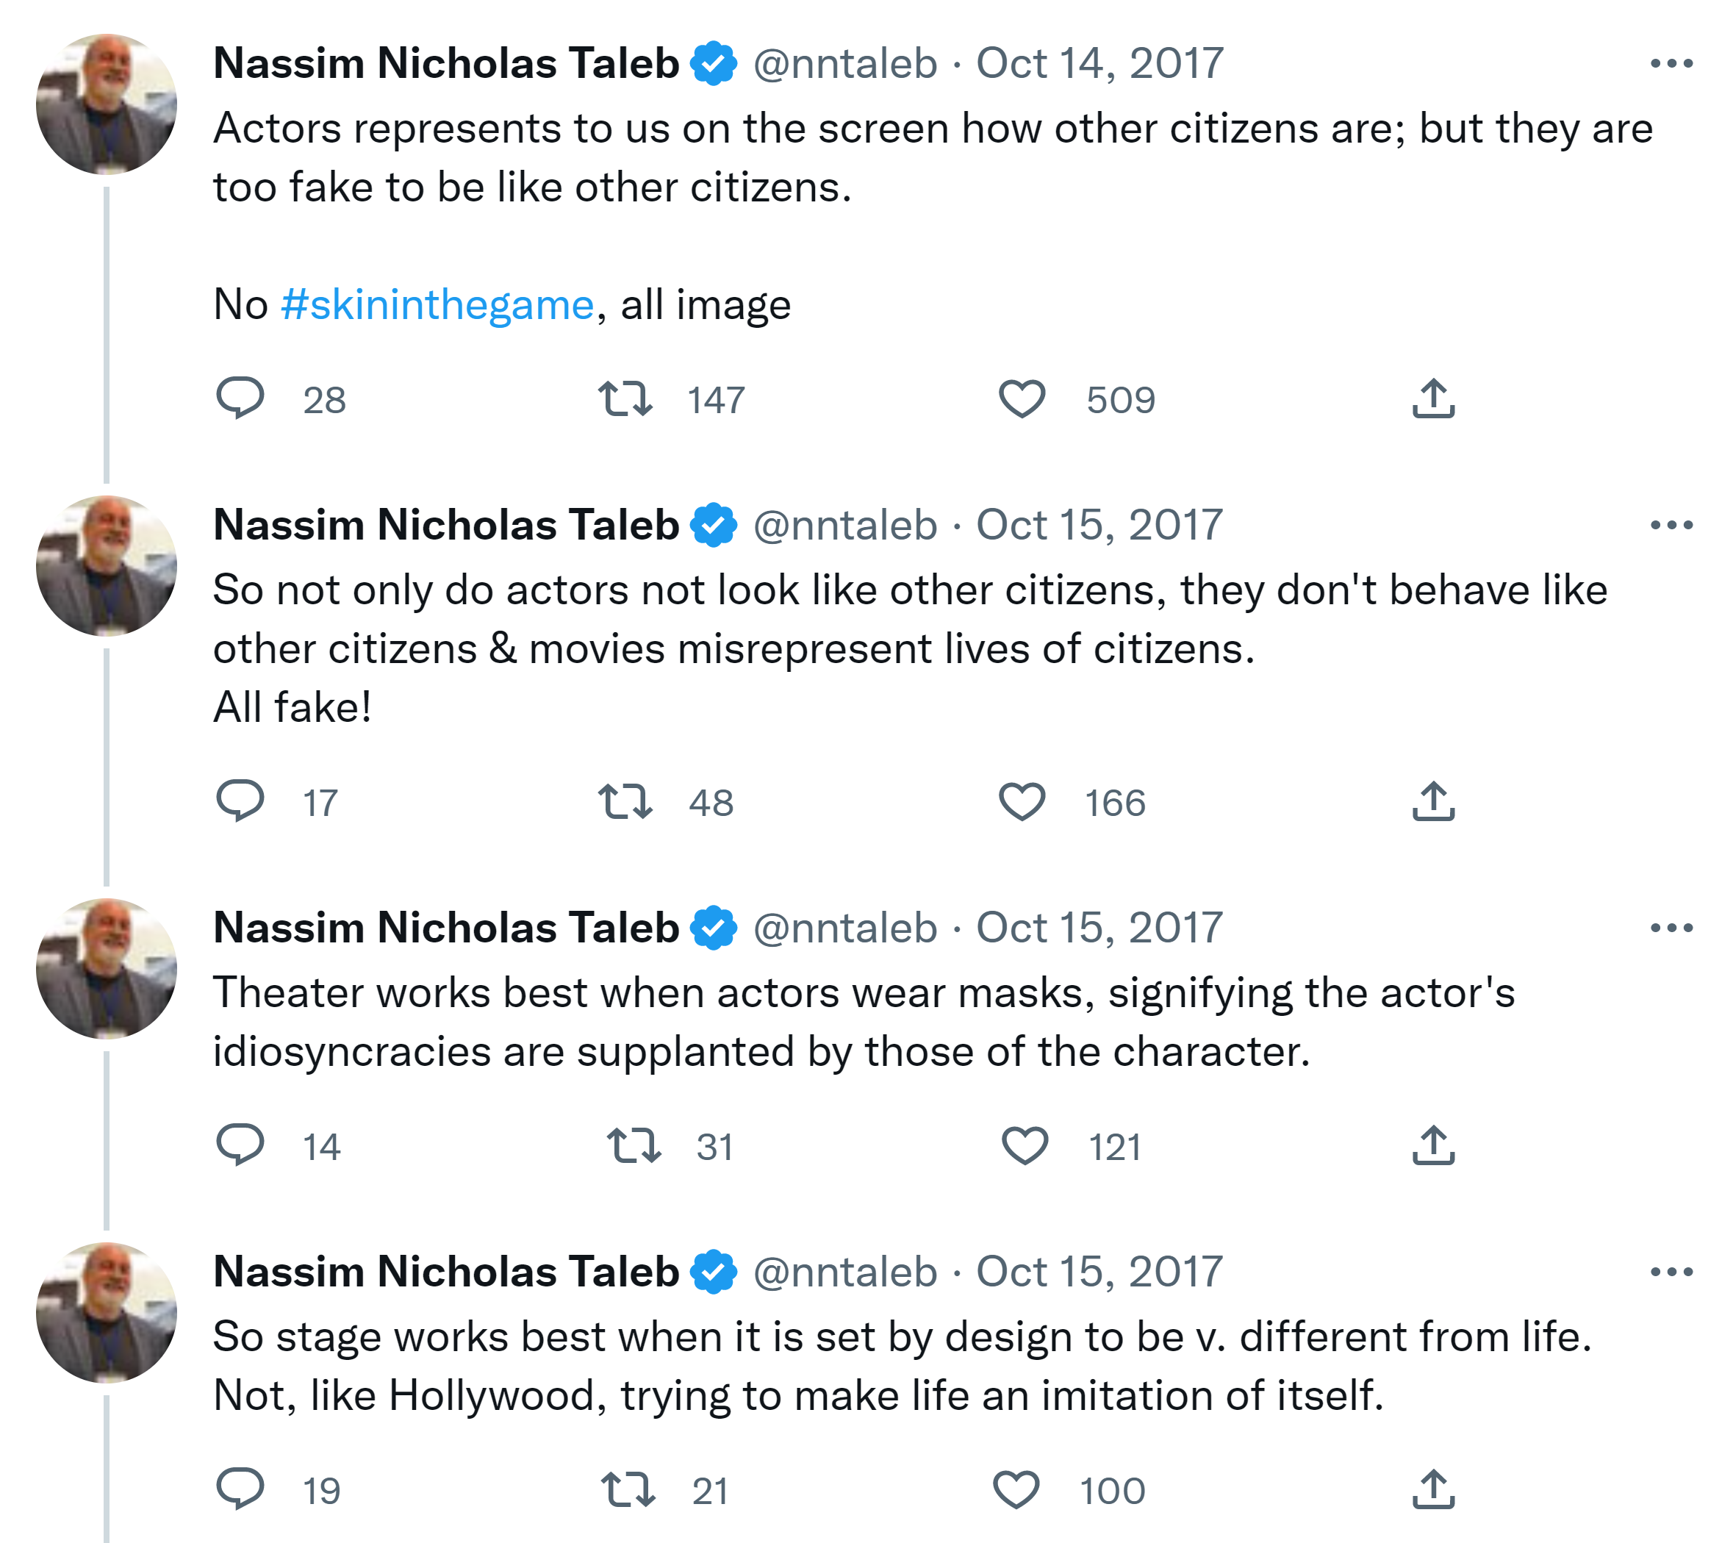
Task: Retweet the tweet with 48 retweets
Action: click(625, 801)
